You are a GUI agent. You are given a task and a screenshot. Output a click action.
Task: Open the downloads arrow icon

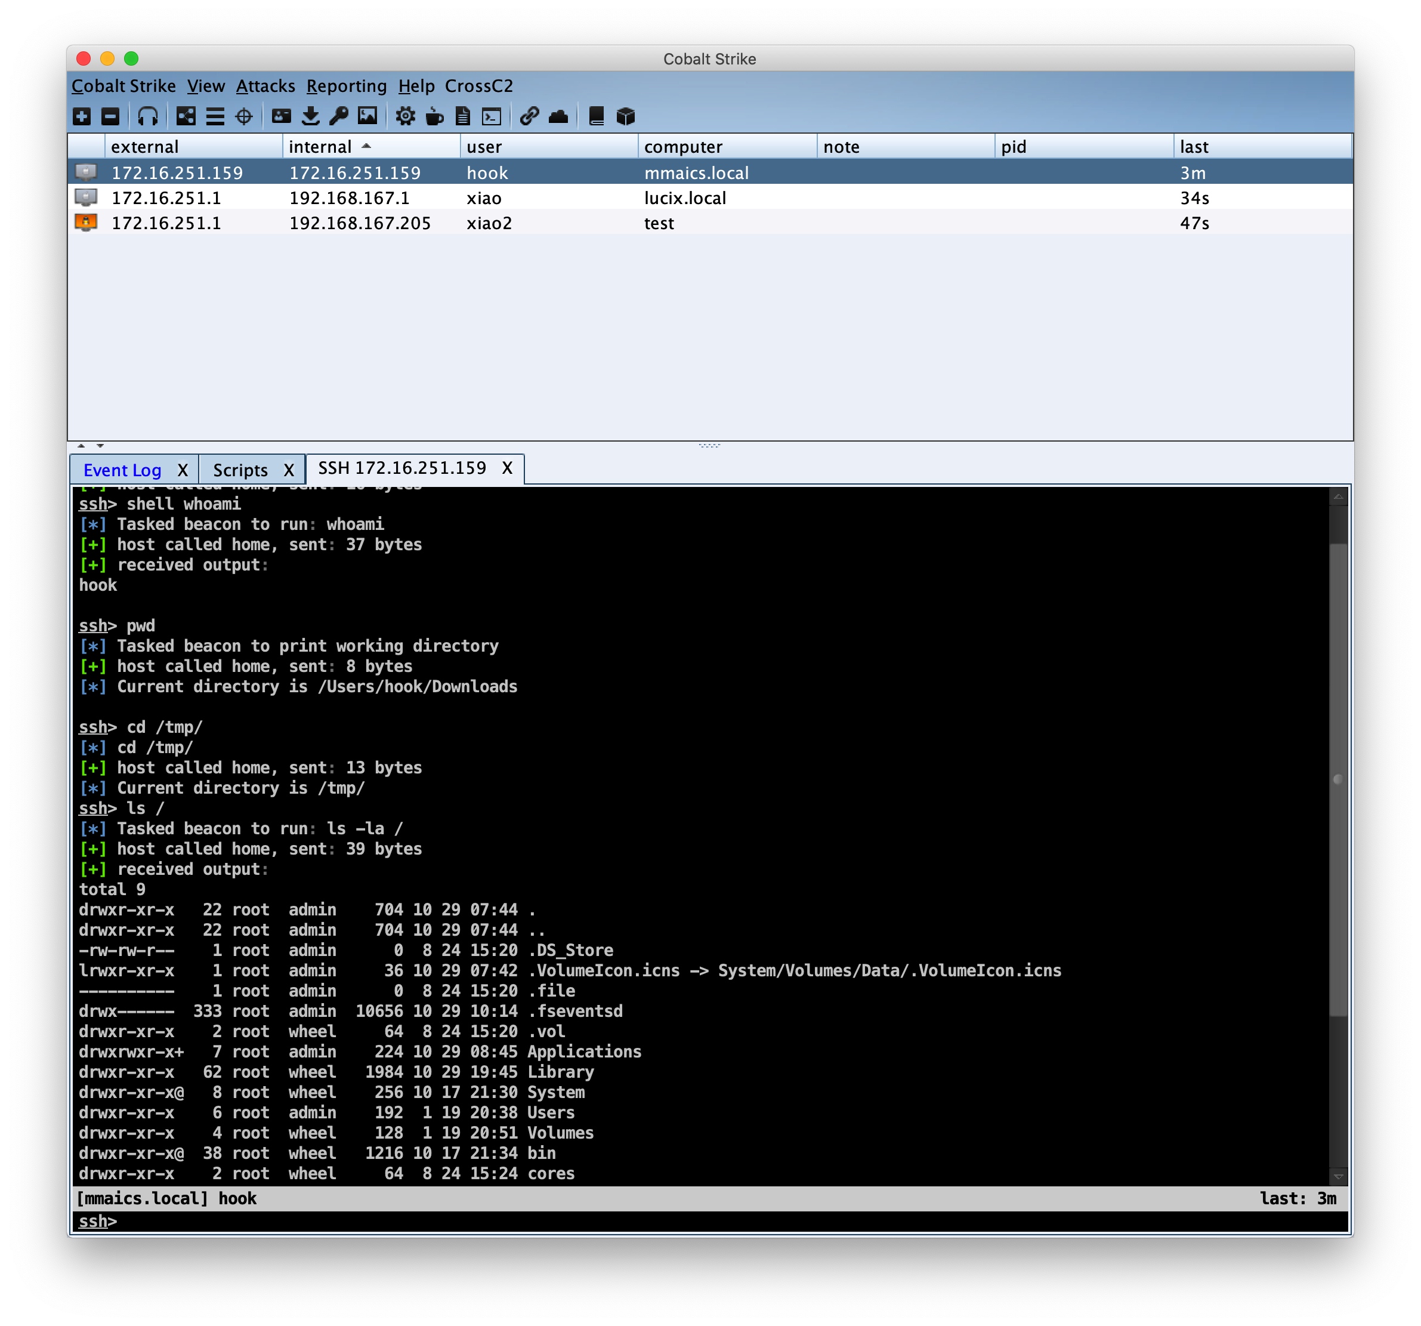(310, 116)
